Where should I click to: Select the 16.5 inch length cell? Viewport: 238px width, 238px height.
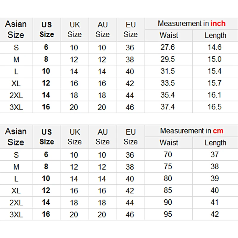tap(214, 107)
